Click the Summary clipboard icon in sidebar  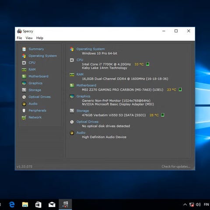24,49
